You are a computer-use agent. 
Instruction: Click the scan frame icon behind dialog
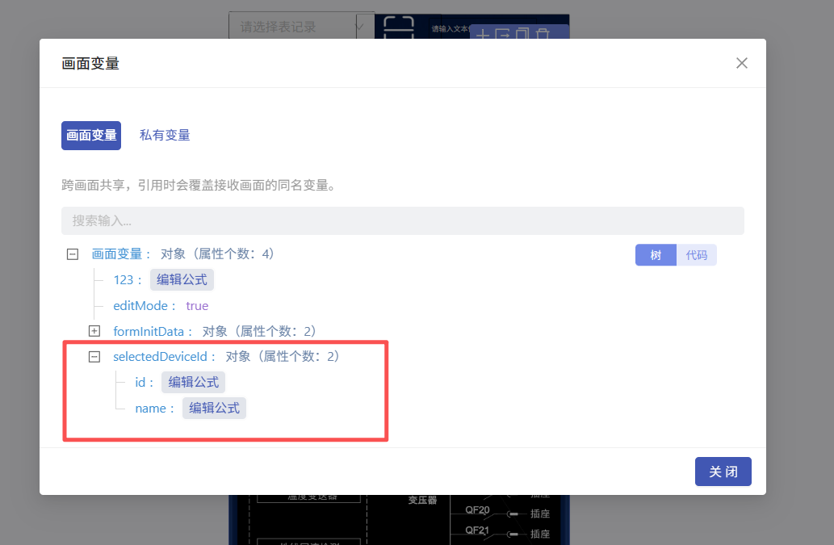click(x=398, y=27)
